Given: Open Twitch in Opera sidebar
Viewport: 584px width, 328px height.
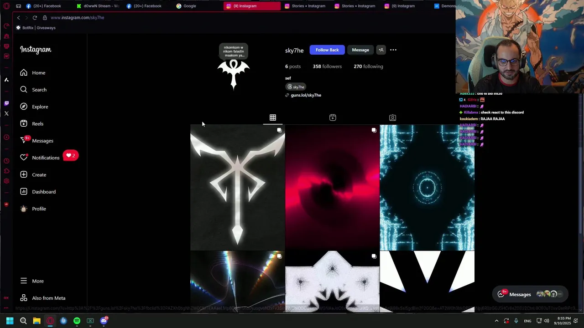Looking at the screenshot, I should pyautogui.click(x=6, y=103).
